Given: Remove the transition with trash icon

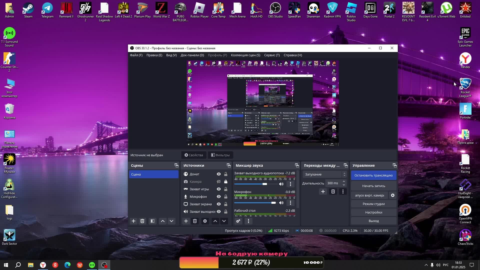Looking at the screenshot, I should click(x=333, y=191).
